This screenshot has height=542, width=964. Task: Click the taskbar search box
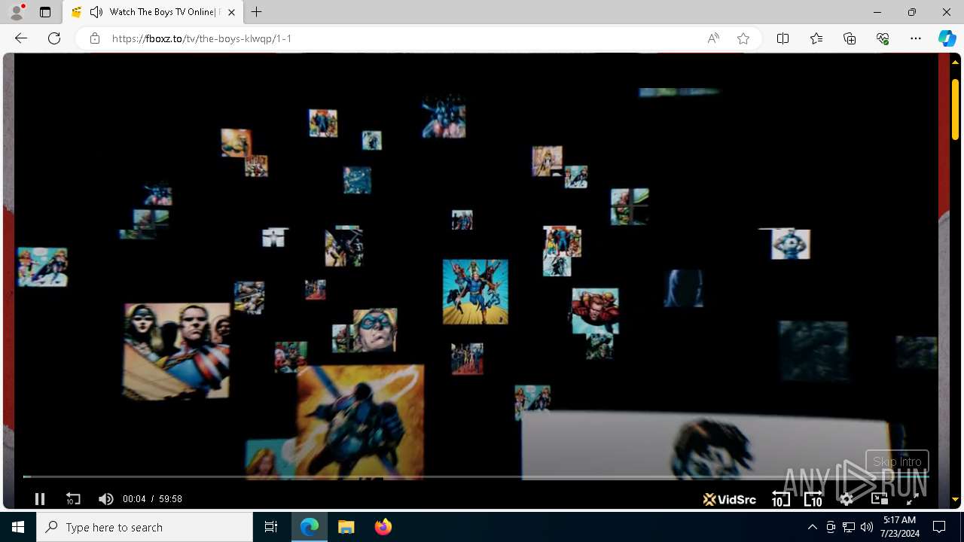tap(145, 527)
